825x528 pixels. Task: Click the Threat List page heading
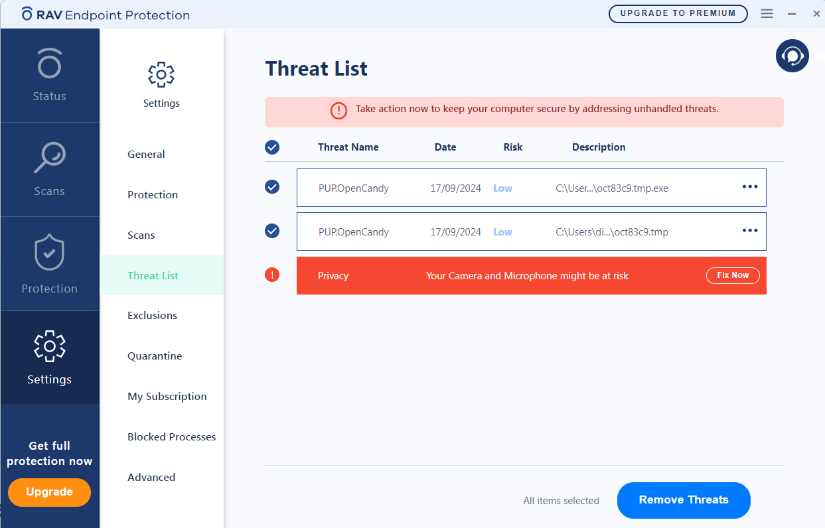[317, 68]
